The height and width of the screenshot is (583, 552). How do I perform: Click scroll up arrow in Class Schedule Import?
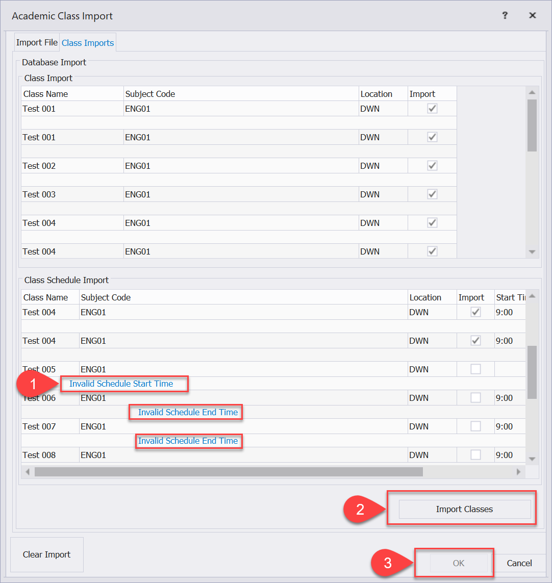(x=532, y=296)
